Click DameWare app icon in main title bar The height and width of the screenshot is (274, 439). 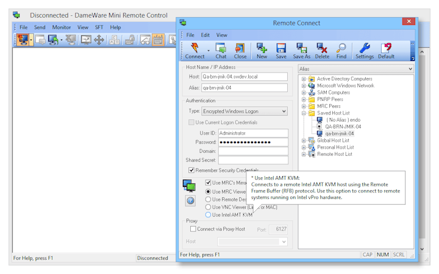click(x=16, y=15)
